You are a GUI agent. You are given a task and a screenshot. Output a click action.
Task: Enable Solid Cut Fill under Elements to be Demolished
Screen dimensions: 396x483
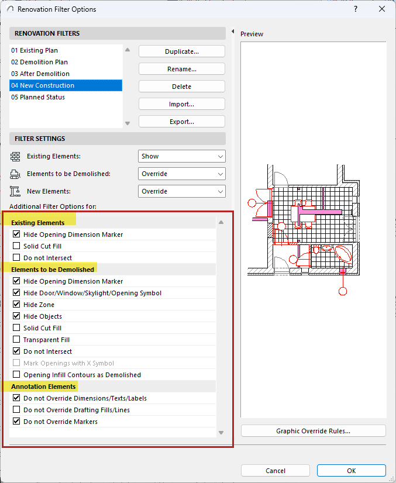click(x=16, y=327)
